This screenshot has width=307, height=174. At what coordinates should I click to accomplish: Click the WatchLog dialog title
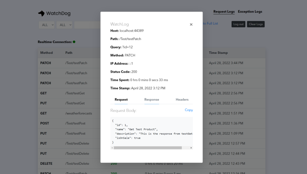pyautogui.click(x=119, y=24)
